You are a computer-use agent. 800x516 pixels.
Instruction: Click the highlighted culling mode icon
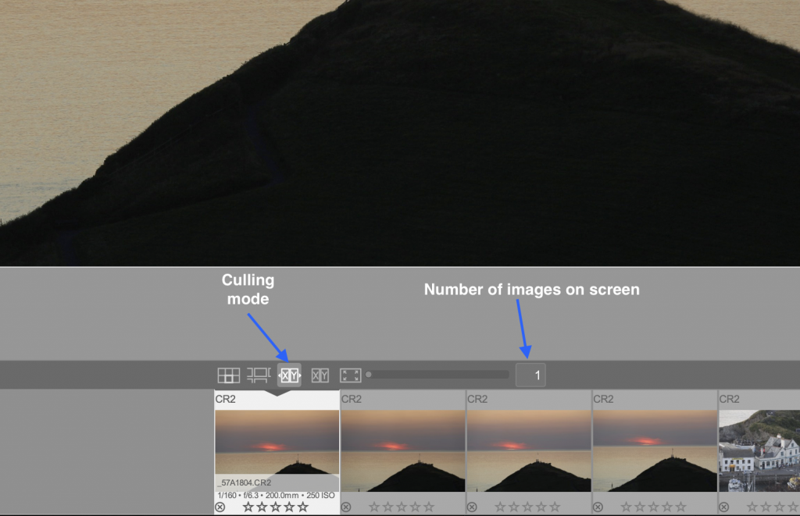point(289,375)
